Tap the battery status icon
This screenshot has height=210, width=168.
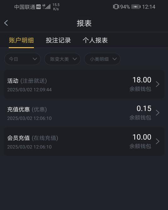(136, 7)
